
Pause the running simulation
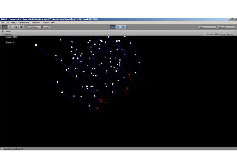pos(118,27)
